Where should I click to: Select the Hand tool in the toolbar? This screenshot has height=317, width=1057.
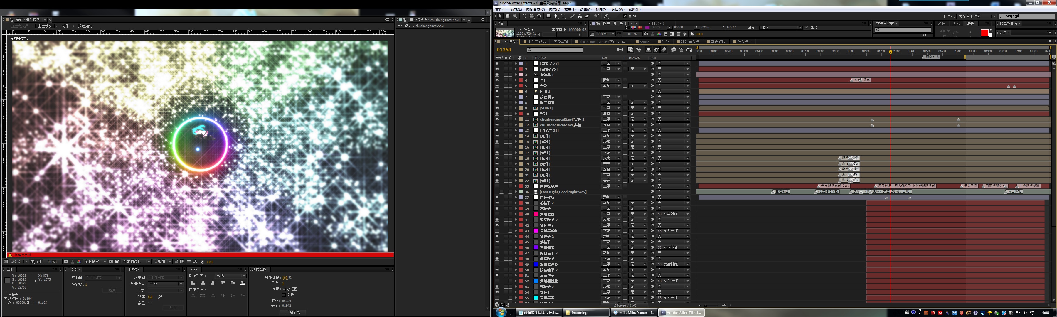pos(507,16)
